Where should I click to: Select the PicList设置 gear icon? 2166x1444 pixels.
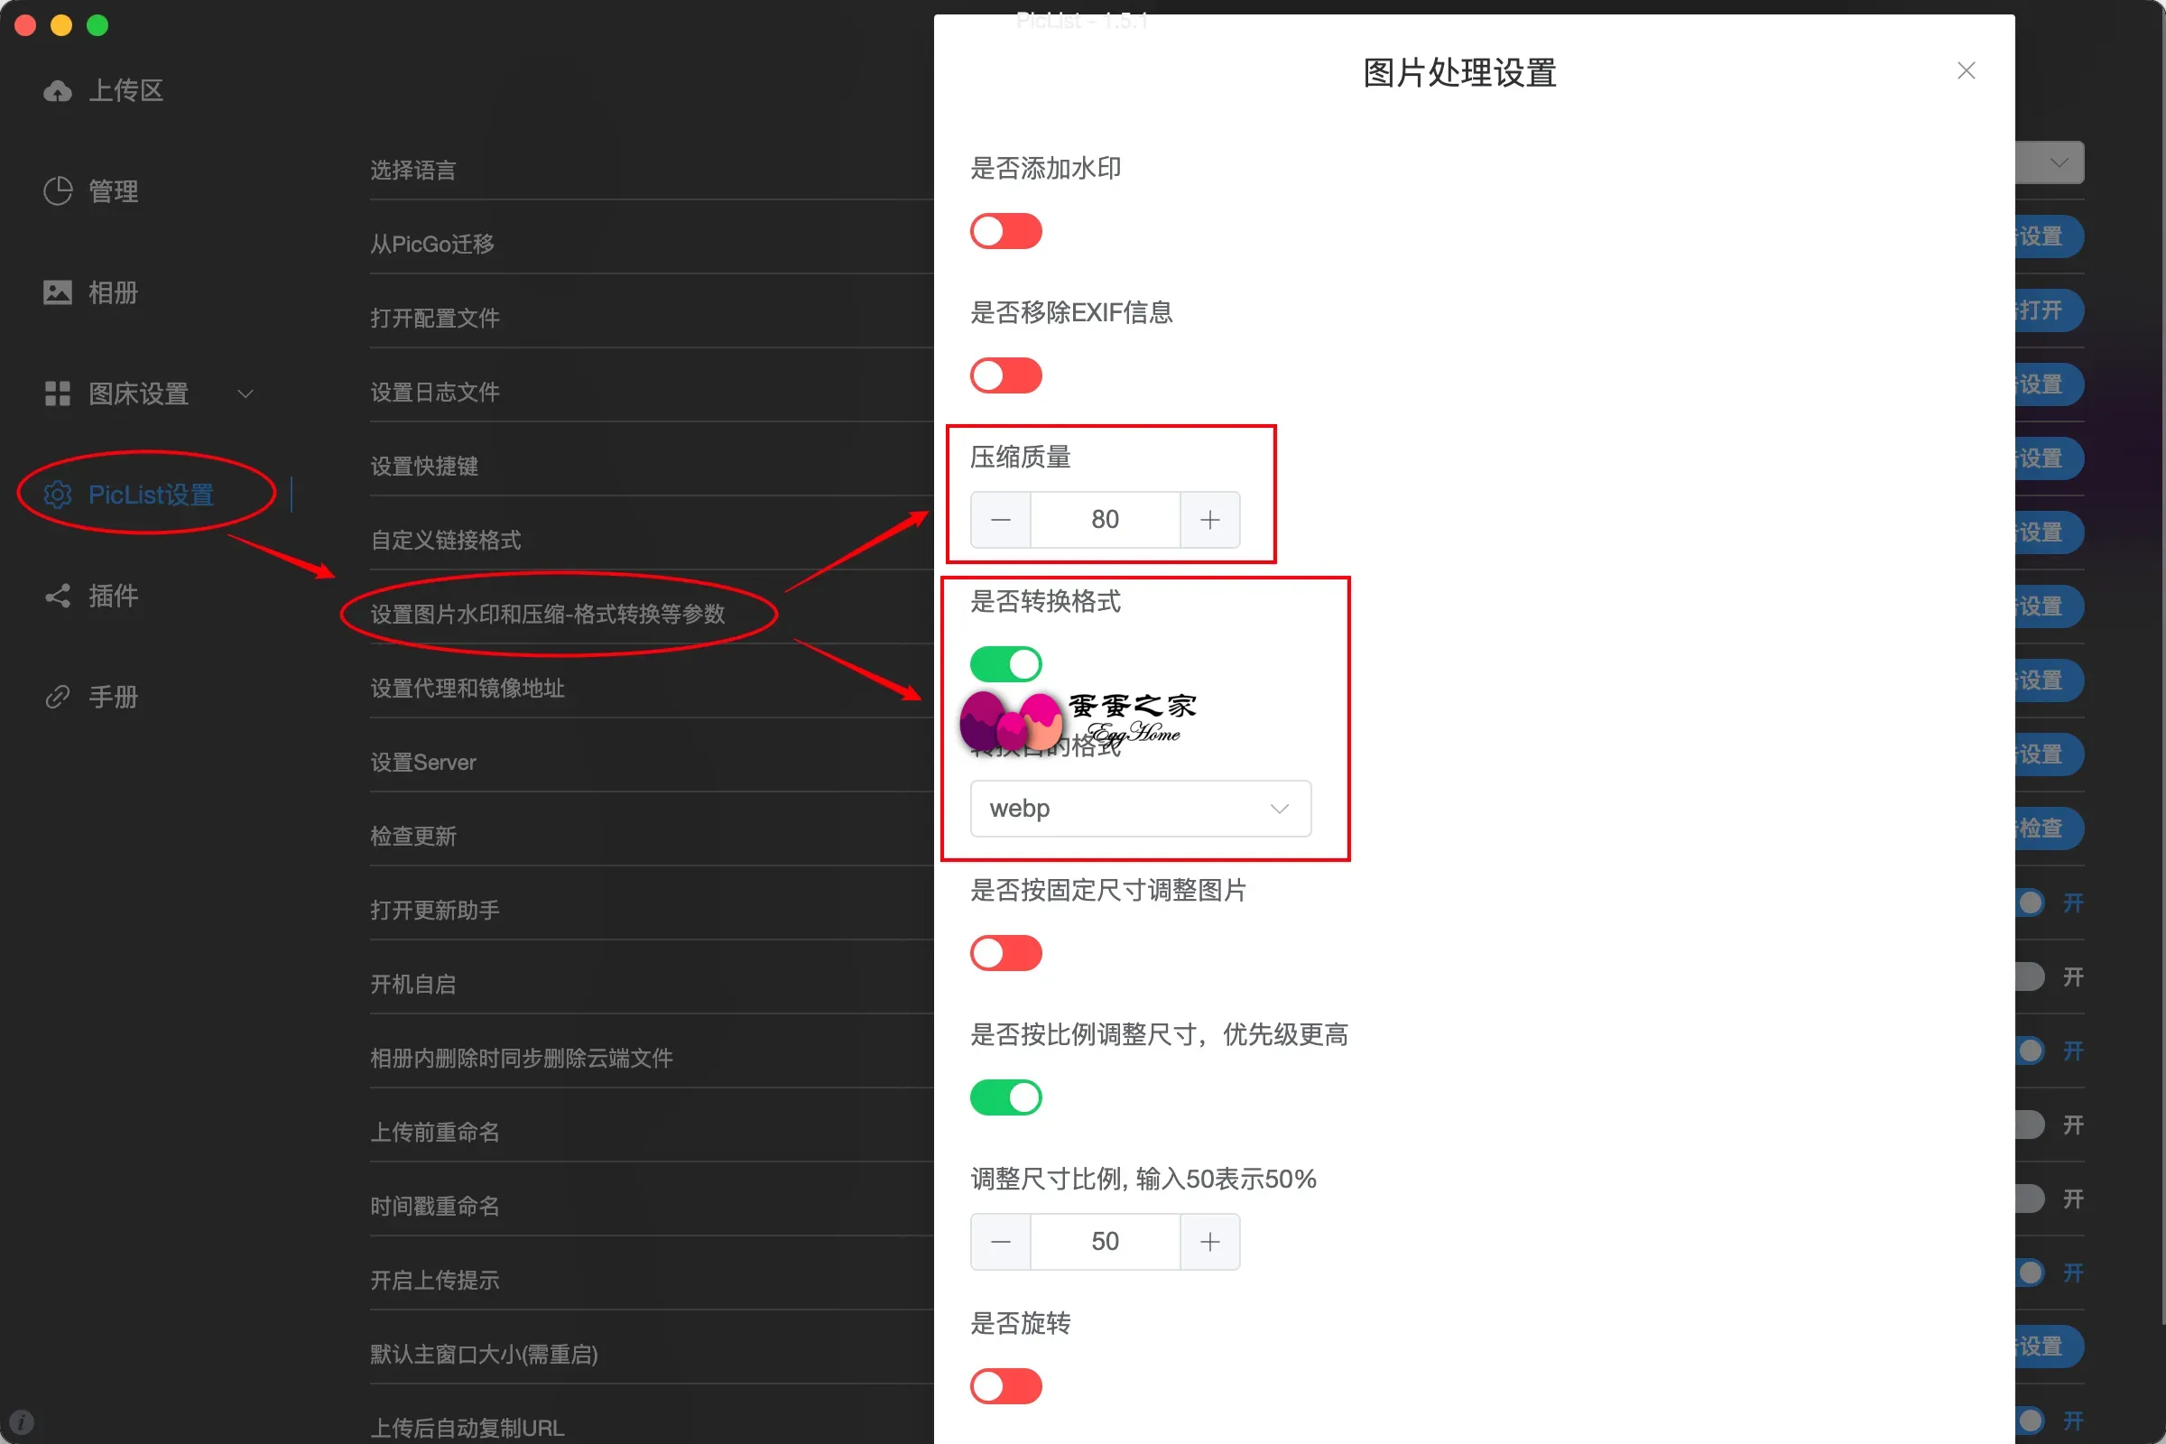57,495
